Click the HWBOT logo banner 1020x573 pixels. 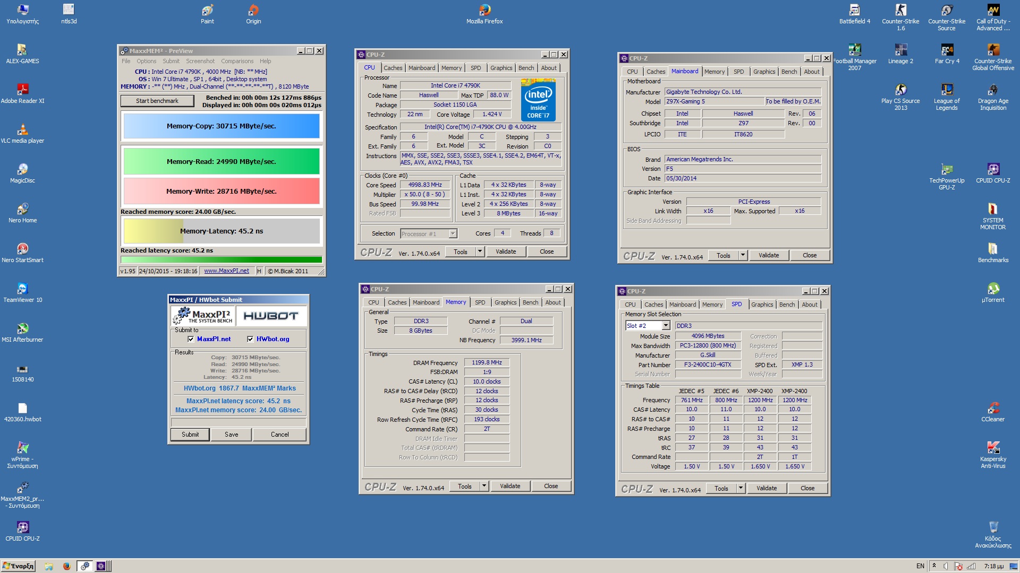point(271,316)
